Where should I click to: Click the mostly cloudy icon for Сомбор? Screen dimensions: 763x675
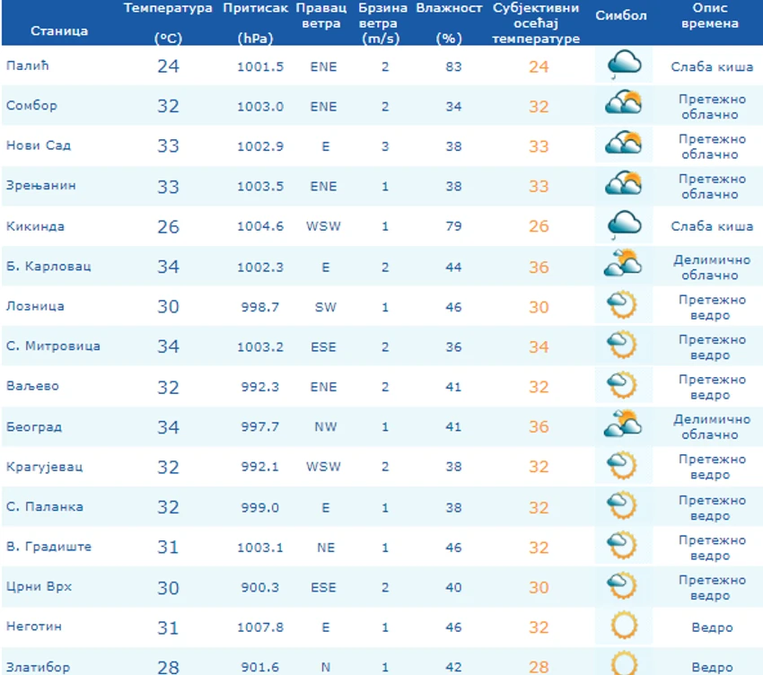tap(623, 102)
